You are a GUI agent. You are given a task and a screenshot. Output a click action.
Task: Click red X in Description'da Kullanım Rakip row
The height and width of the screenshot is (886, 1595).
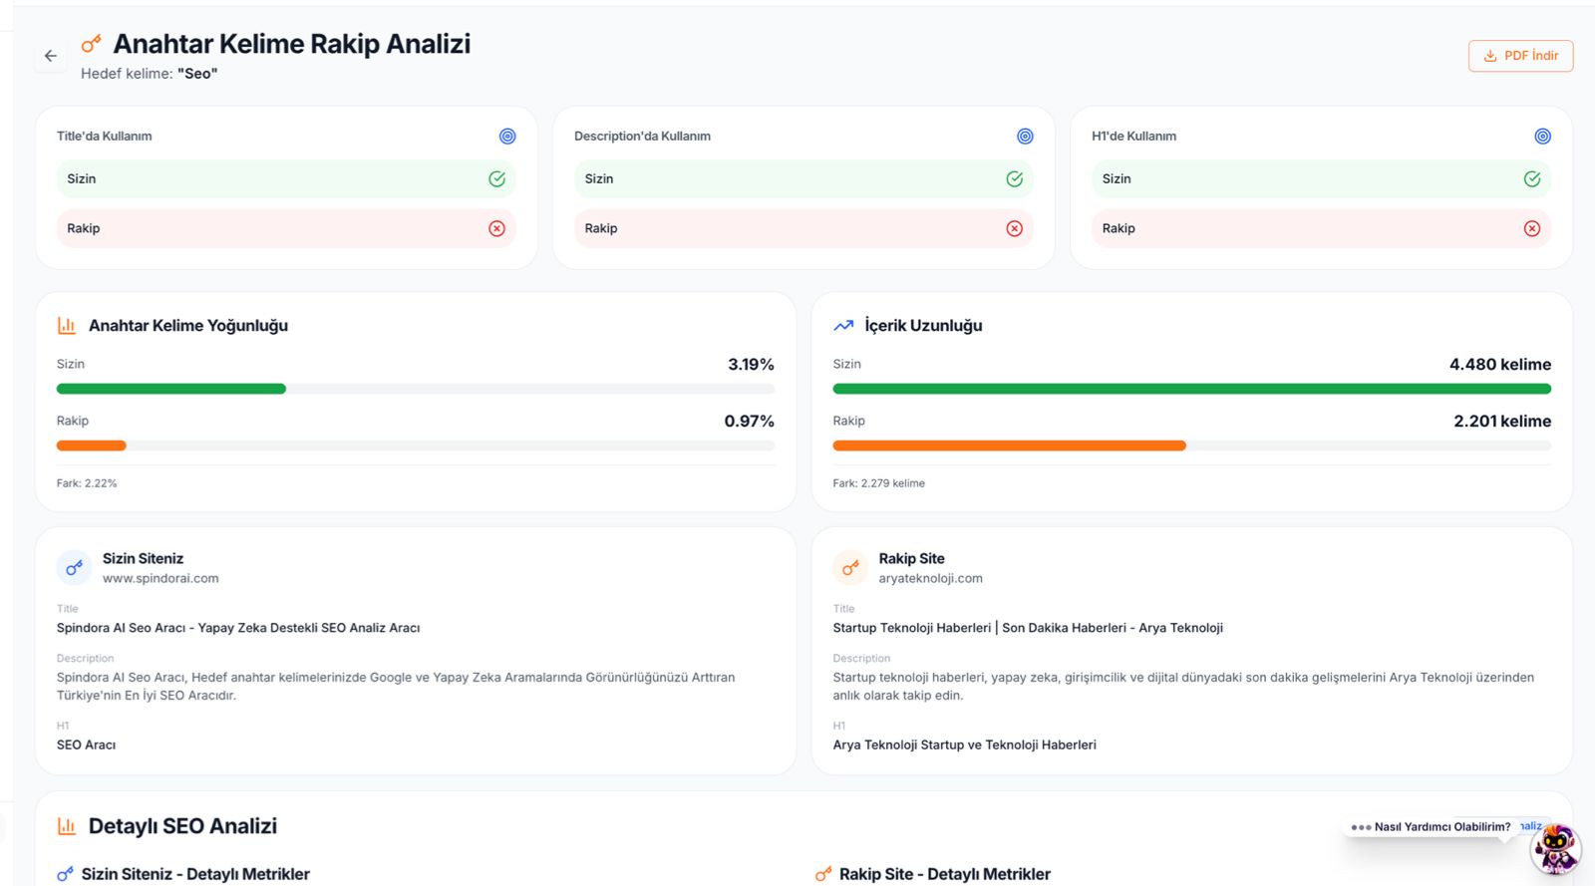pos(1014,228)
